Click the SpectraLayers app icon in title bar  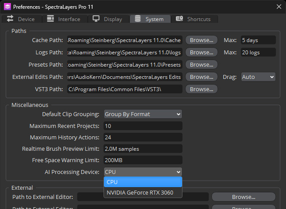(7, 7)
